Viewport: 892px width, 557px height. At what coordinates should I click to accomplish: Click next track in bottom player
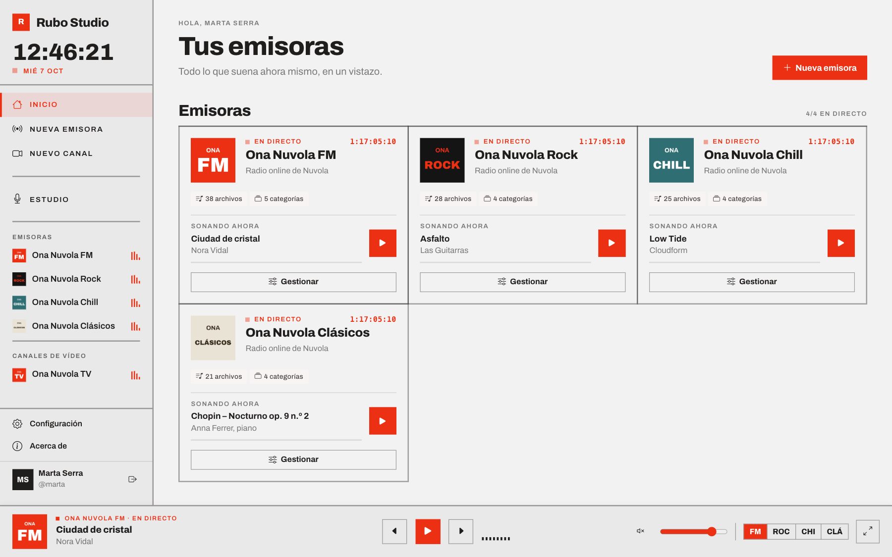(461, 531)
